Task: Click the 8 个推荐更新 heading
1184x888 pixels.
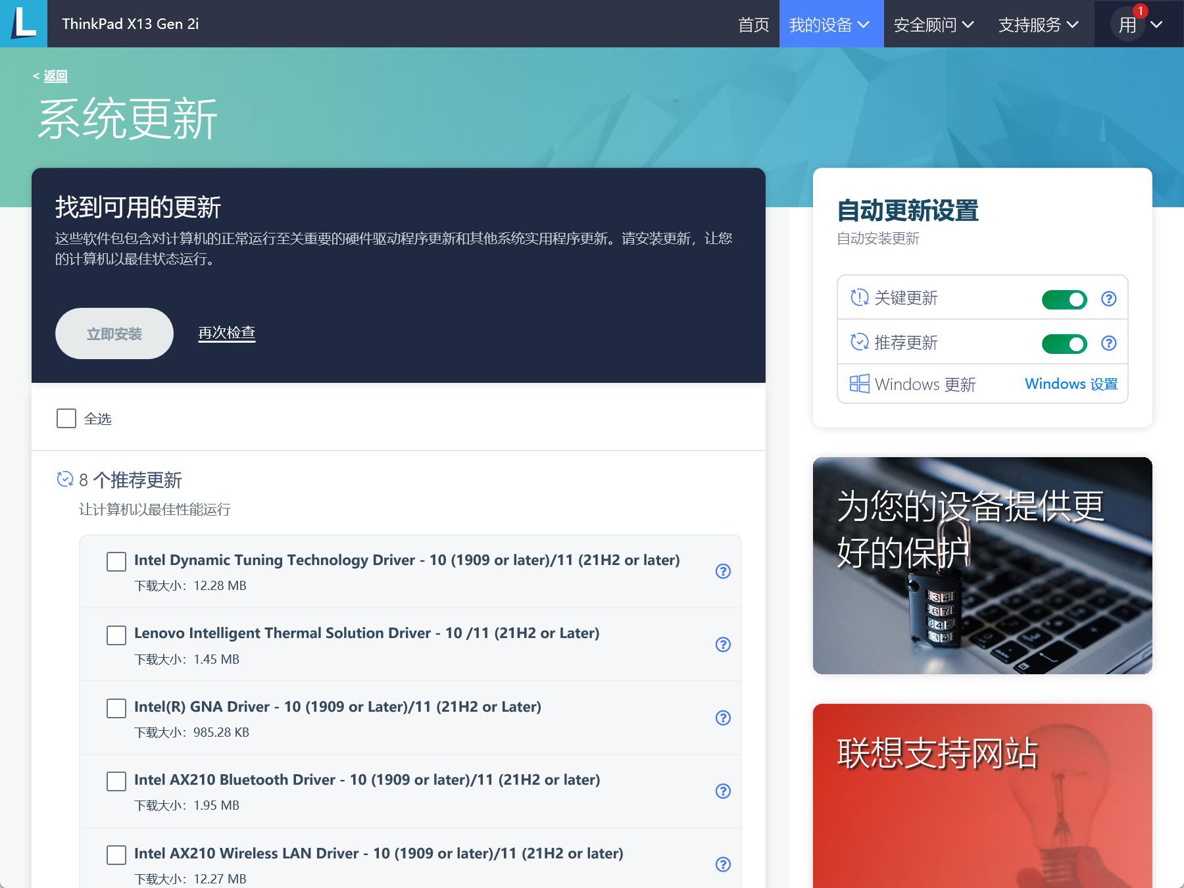Action: coord(130,480)
